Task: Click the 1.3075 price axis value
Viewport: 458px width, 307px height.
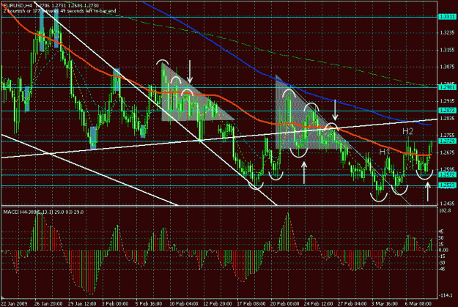Action: pyautogui.click(x=447, y=67)
